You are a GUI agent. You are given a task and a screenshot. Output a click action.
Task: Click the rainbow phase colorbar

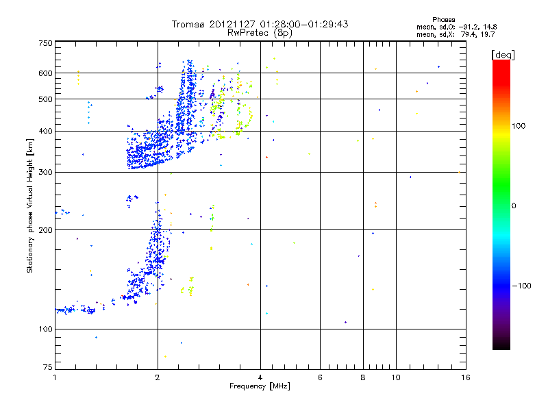pyautogui.click(x=501, y=205)
